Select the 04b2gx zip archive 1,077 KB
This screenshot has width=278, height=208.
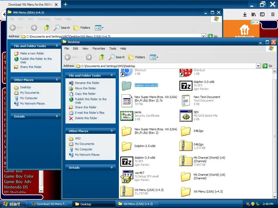(186, 145)
